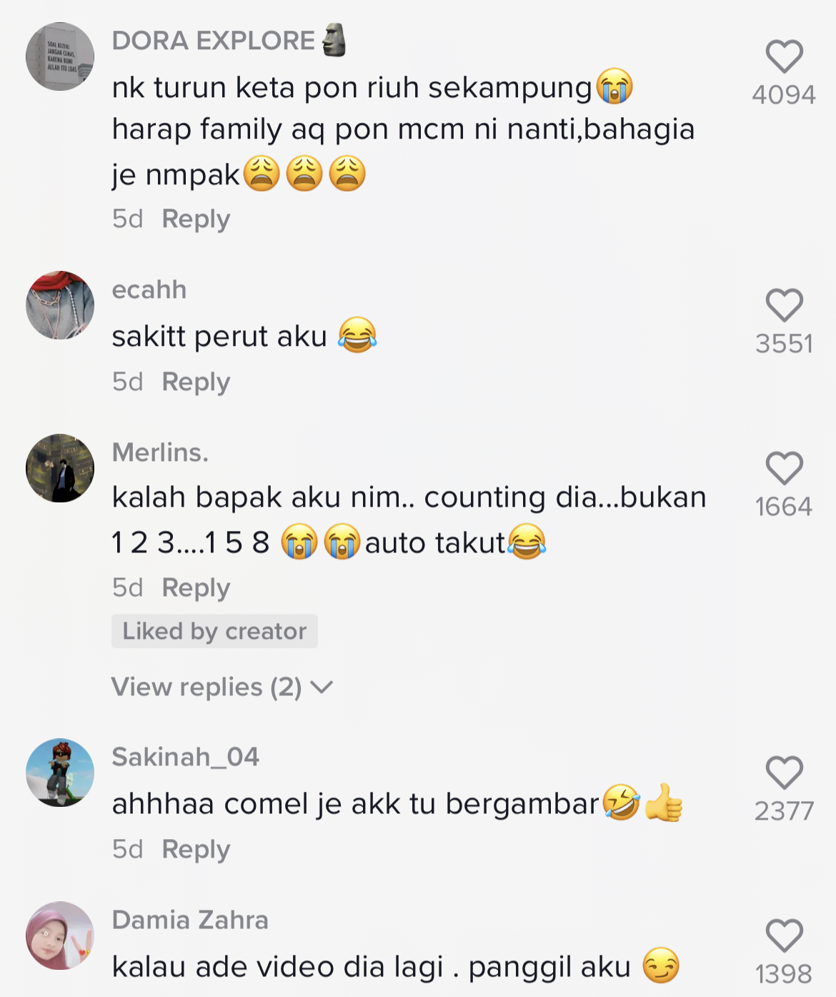Tap the heart on ecahh's comment
The image size is (836, 997).
pyautogui.click(x=784, y=305)
